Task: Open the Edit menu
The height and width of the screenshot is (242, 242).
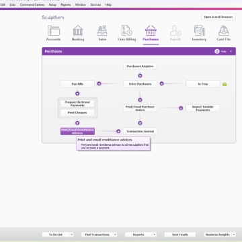Action: point(3,5)
